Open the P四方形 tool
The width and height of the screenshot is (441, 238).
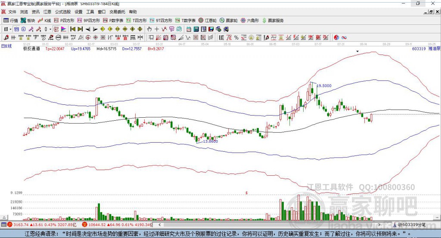(x=64, y=21)
